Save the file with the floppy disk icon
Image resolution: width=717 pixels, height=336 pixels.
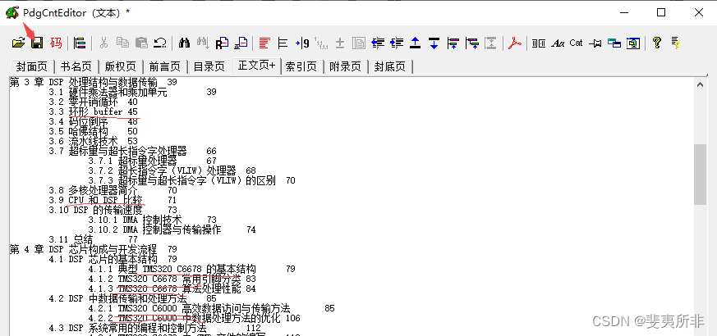[37, 43]
